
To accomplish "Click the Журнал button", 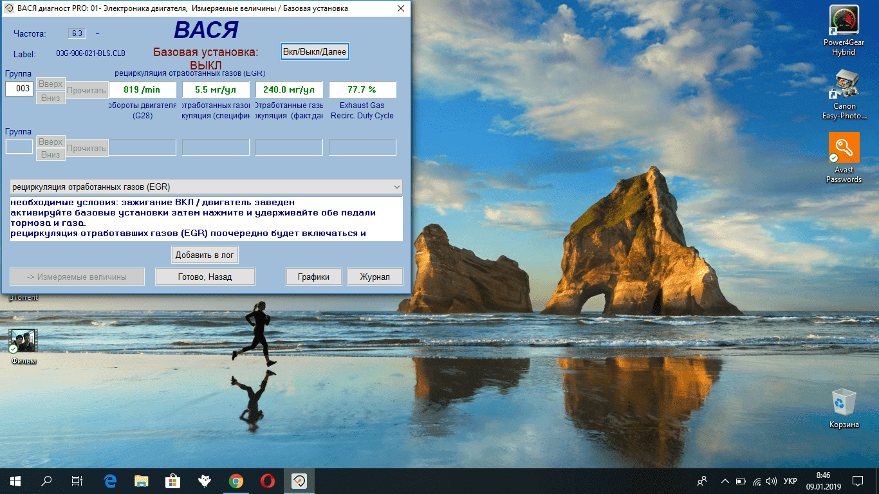I will (375, 277).
